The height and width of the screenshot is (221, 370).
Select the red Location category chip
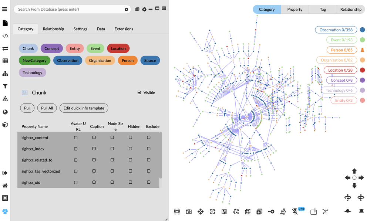tap(118, 48)
